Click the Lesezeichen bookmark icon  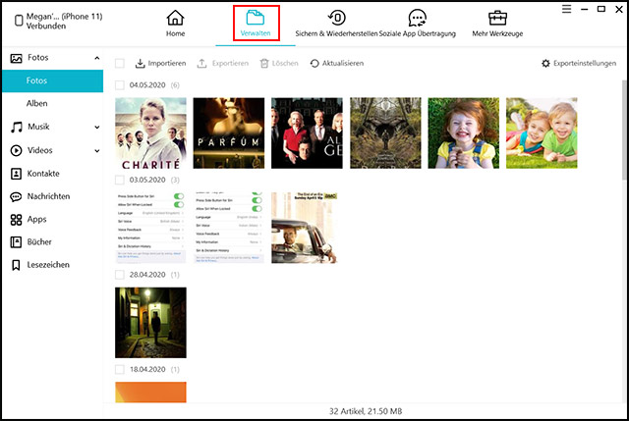coord(16,265)
